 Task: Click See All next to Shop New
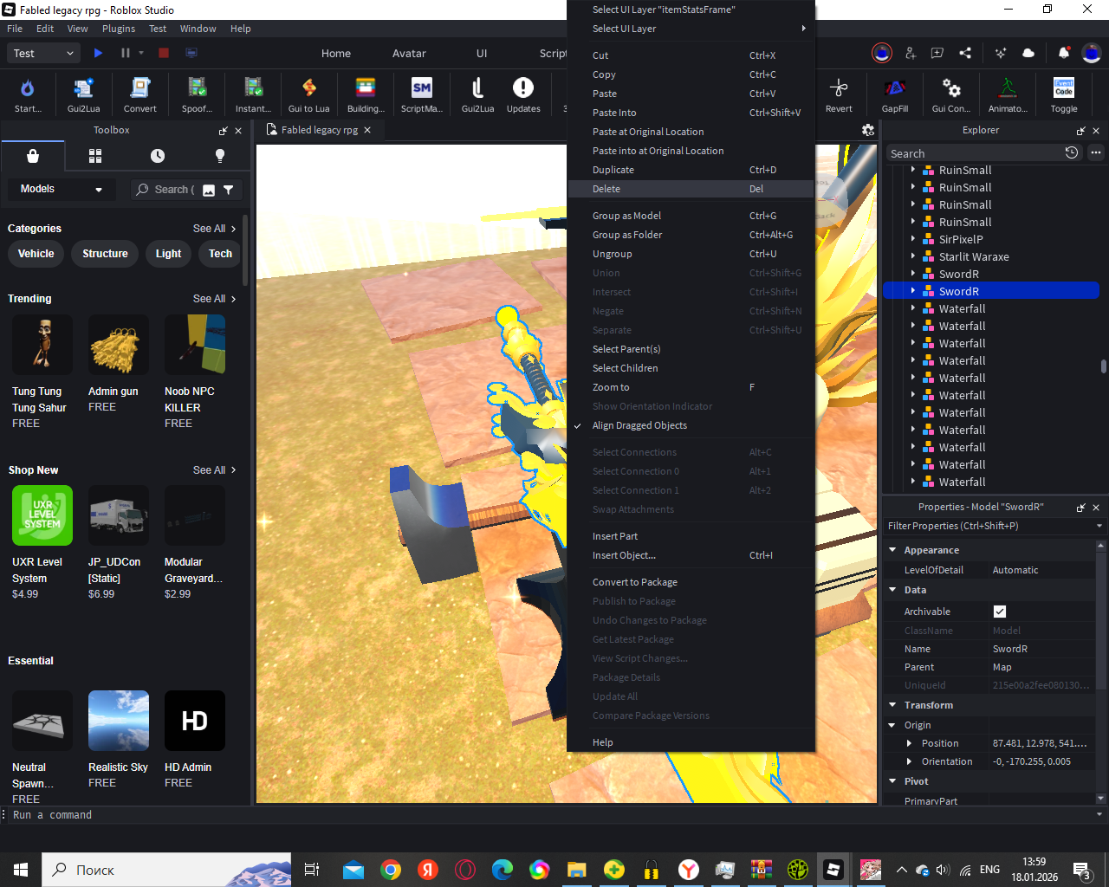[214, 470]
